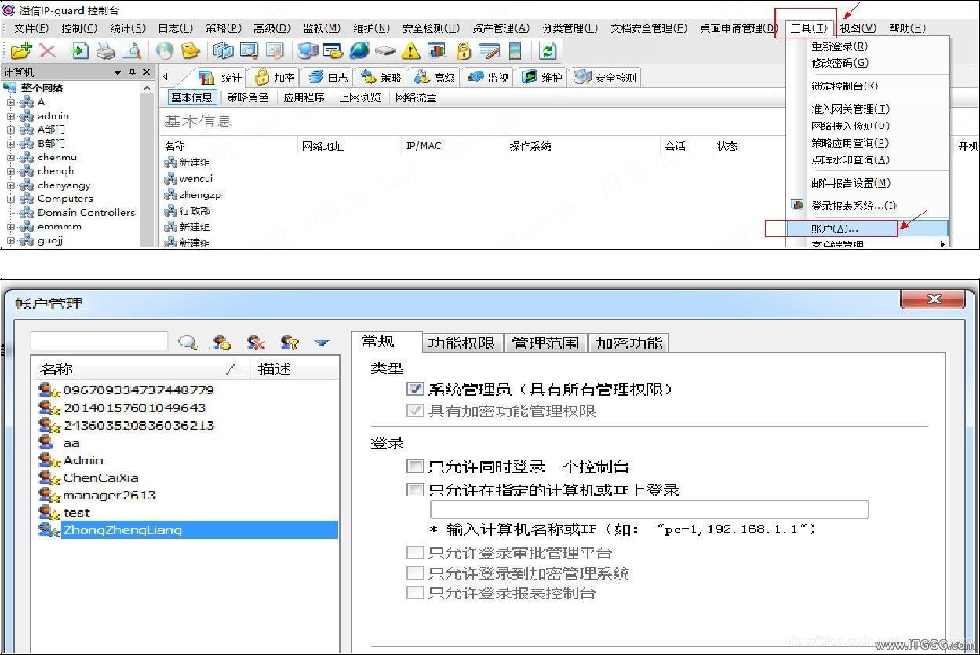Click the 网络流量 sub-tab button

coord(416,97)
